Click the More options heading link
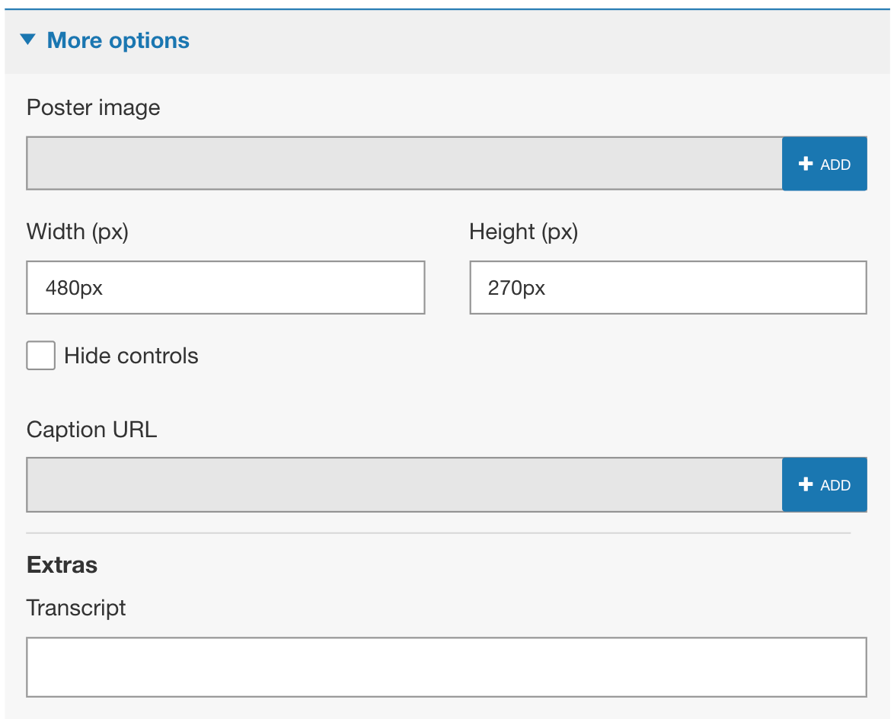 (x=118, y=40)
